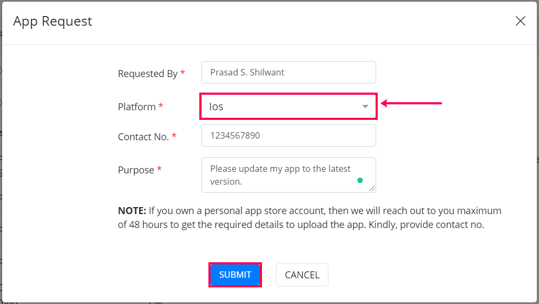Close the App Request dialog
The width and height of the screenshot is (539, 304).
[x=520, y=21]
